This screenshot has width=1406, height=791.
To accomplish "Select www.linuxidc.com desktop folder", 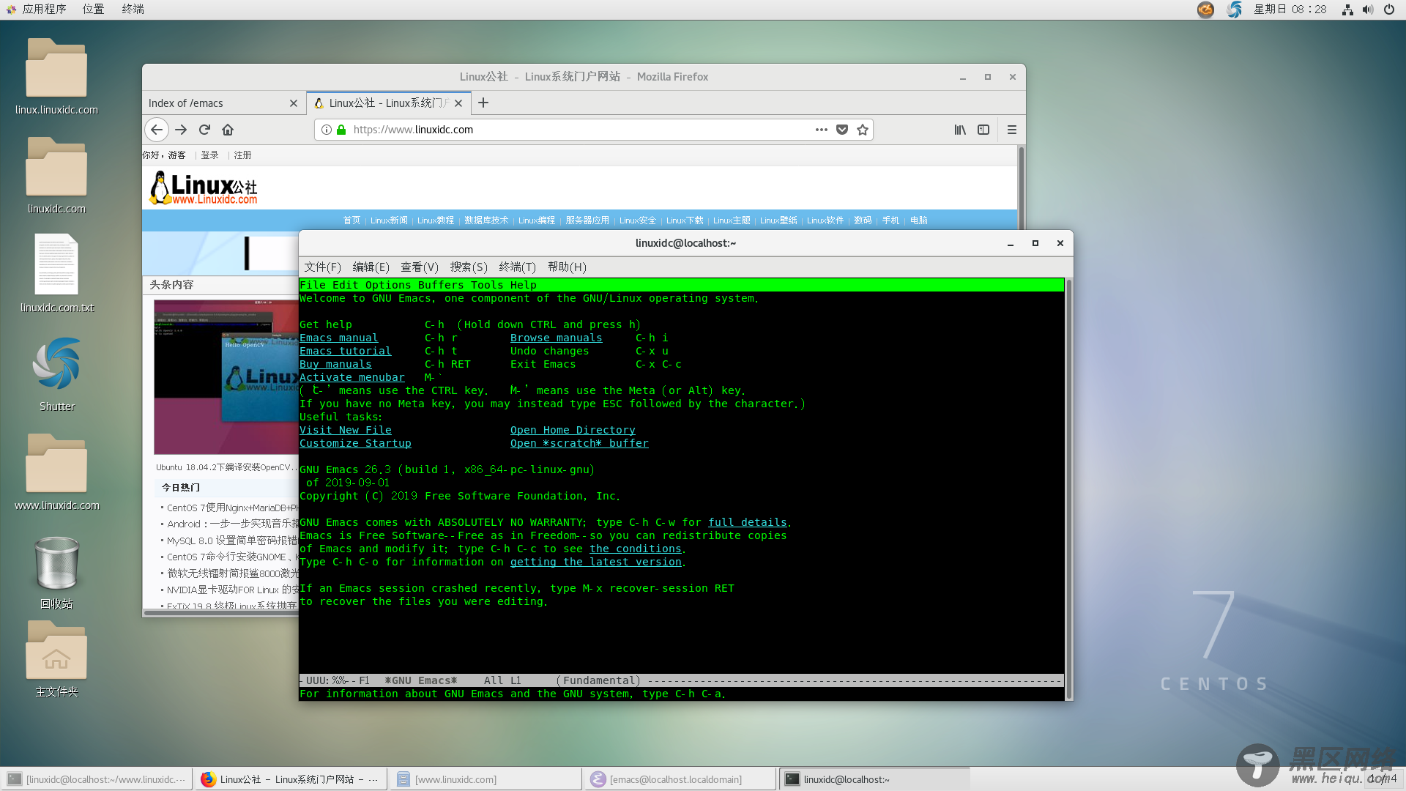I will 56,472.
